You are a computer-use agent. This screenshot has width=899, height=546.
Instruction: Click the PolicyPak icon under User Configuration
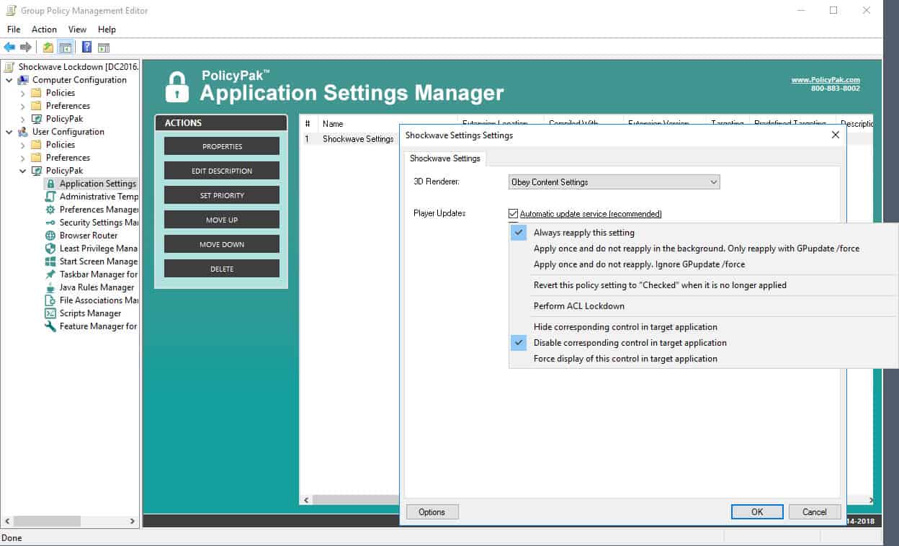[x=37, y=171]
